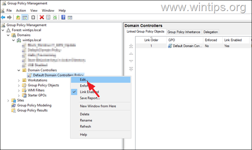252x150 pixels.
Task: Choose Edit... from the context menu
Action: tap(85, 79)
